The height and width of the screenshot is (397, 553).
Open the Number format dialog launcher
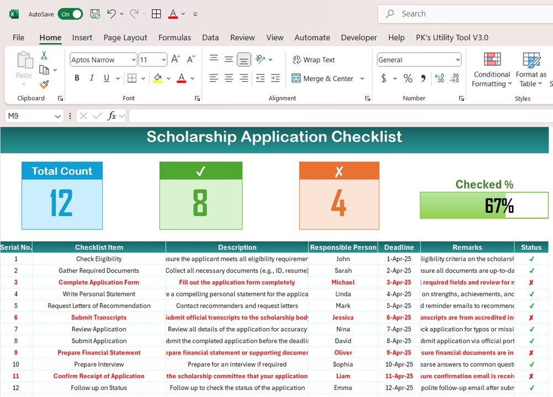pos(461,99)
